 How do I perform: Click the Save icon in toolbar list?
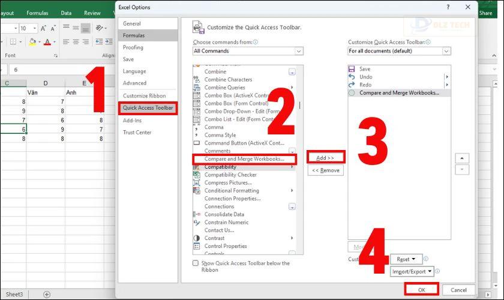click(x=352, y=69)
